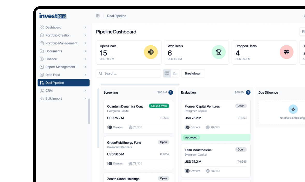
Task: Click the Portfolio Management briefcase icon
Action: click(x=42, y=43)
